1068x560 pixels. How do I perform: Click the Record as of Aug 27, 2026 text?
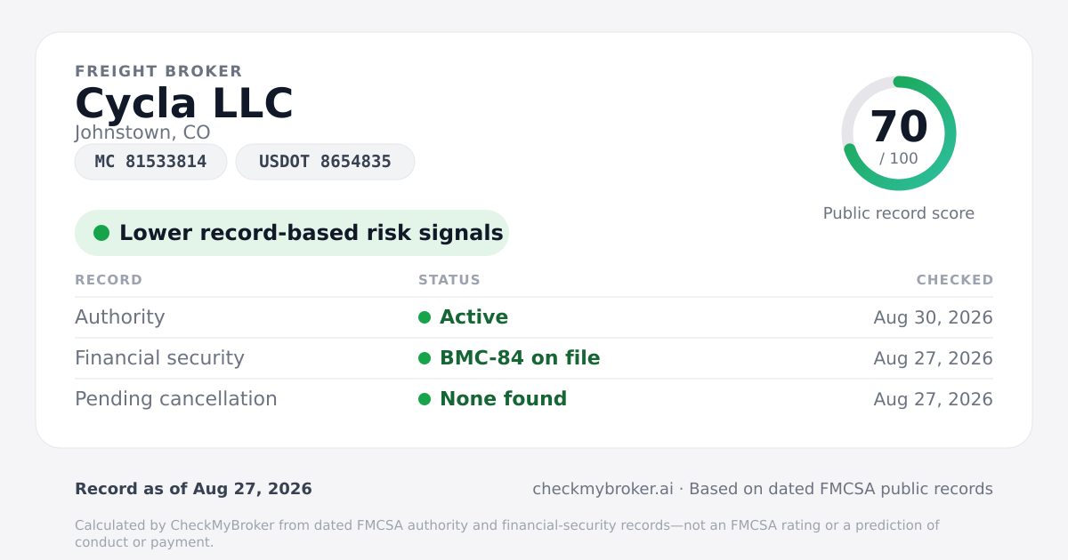click(193, 489)
